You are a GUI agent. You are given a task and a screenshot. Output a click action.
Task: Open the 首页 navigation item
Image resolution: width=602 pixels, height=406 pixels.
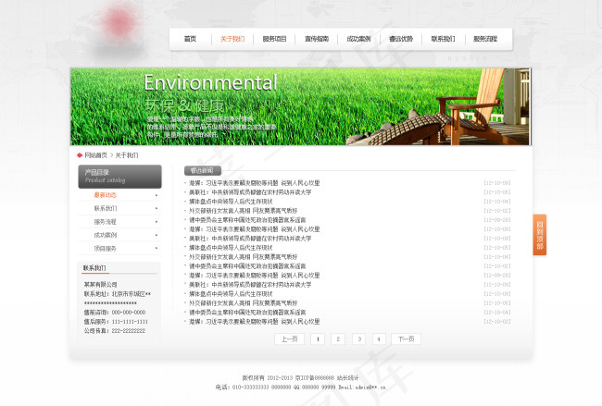coord(190,39)
